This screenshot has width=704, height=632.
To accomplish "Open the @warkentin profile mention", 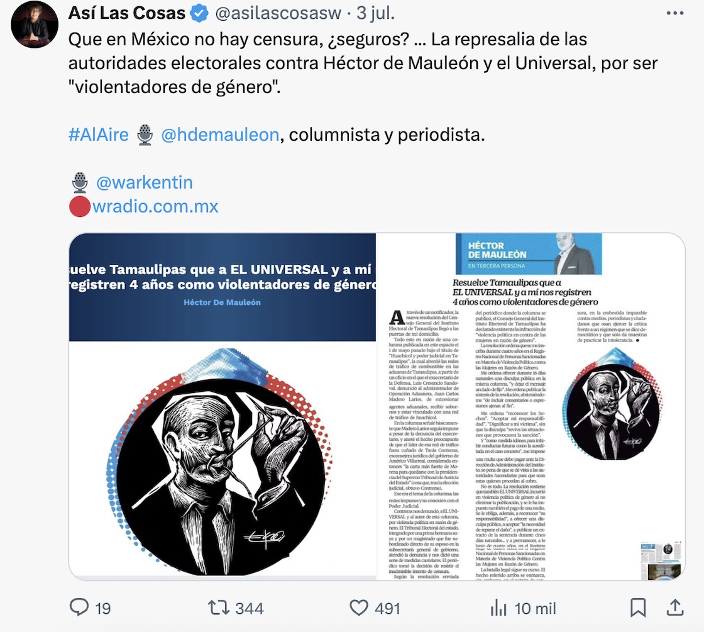I will [x=145, y=182].
